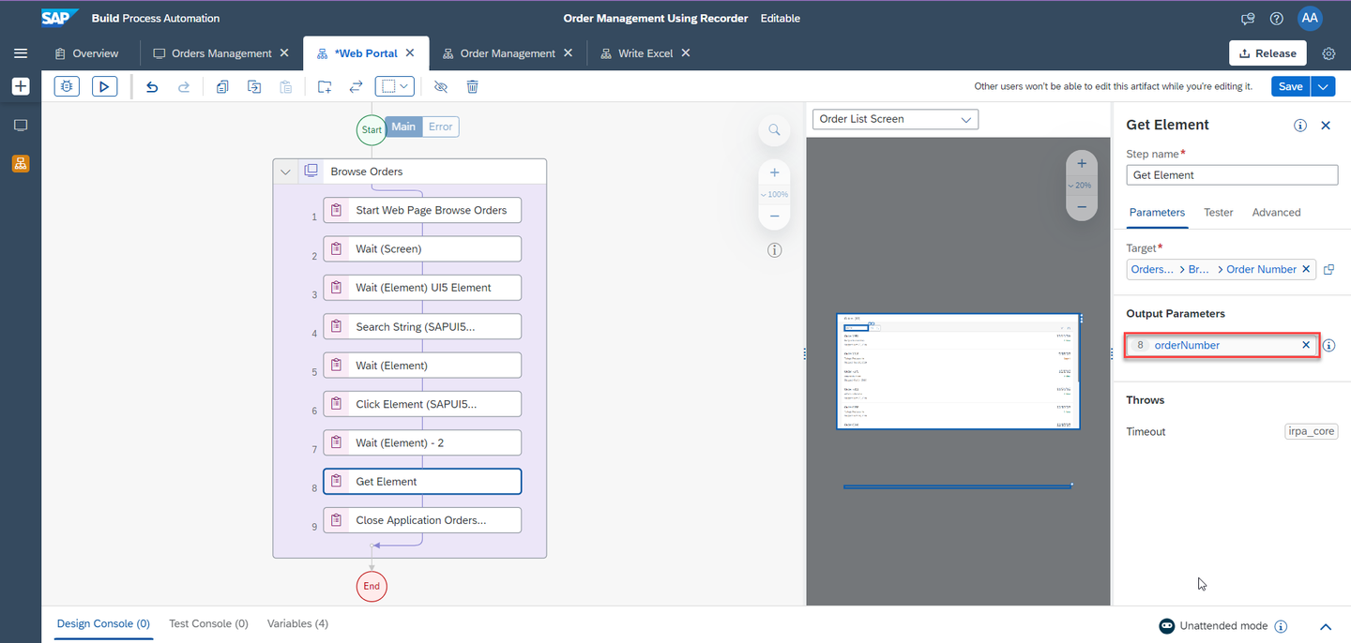Image resolution: width=1351 pixels, height=643 pixels.
Task: Redo the last action
Action: [x=184, y=86]
